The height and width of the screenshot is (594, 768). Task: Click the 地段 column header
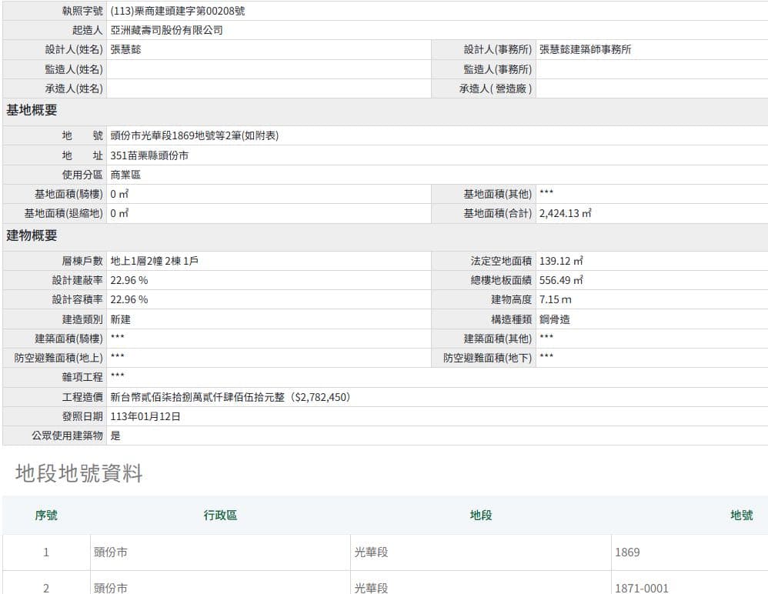click(x=481, y=516)
